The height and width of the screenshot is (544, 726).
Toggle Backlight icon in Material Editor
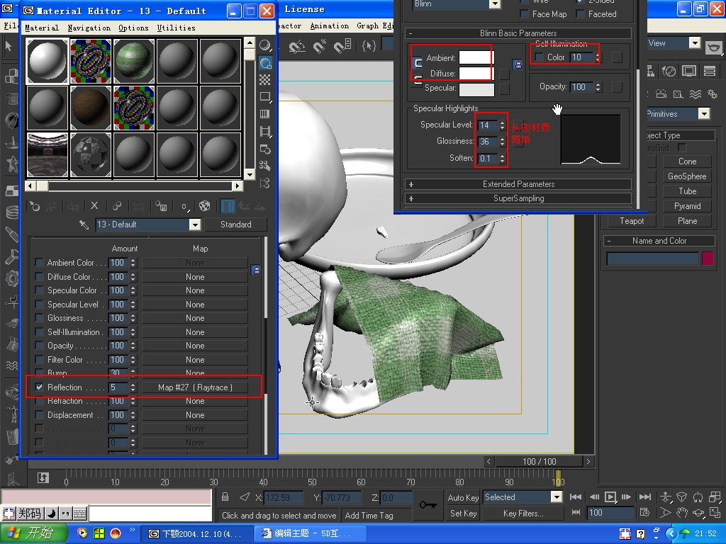coord(265,62)
